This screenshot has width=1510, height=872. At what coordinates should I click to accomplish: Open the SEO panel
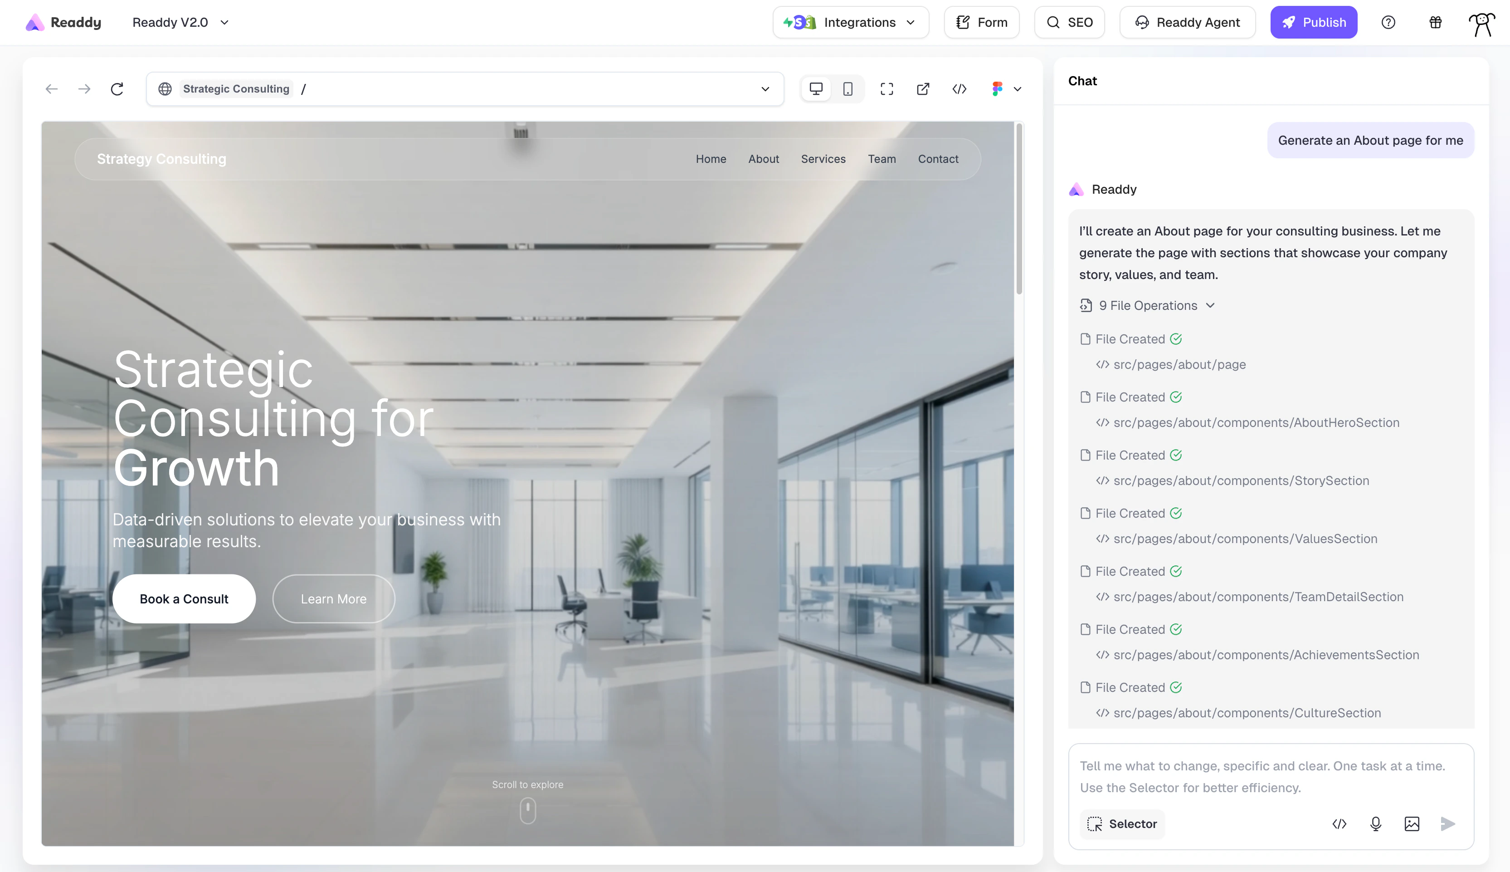click(x=1070, y=22)
